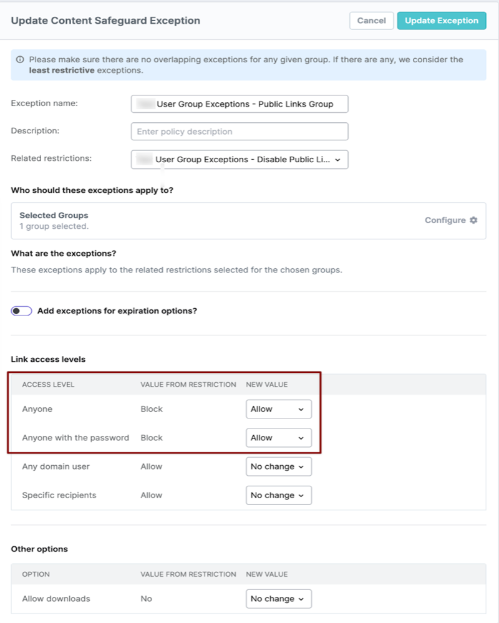Click the Cancel button

click(371, 21)
